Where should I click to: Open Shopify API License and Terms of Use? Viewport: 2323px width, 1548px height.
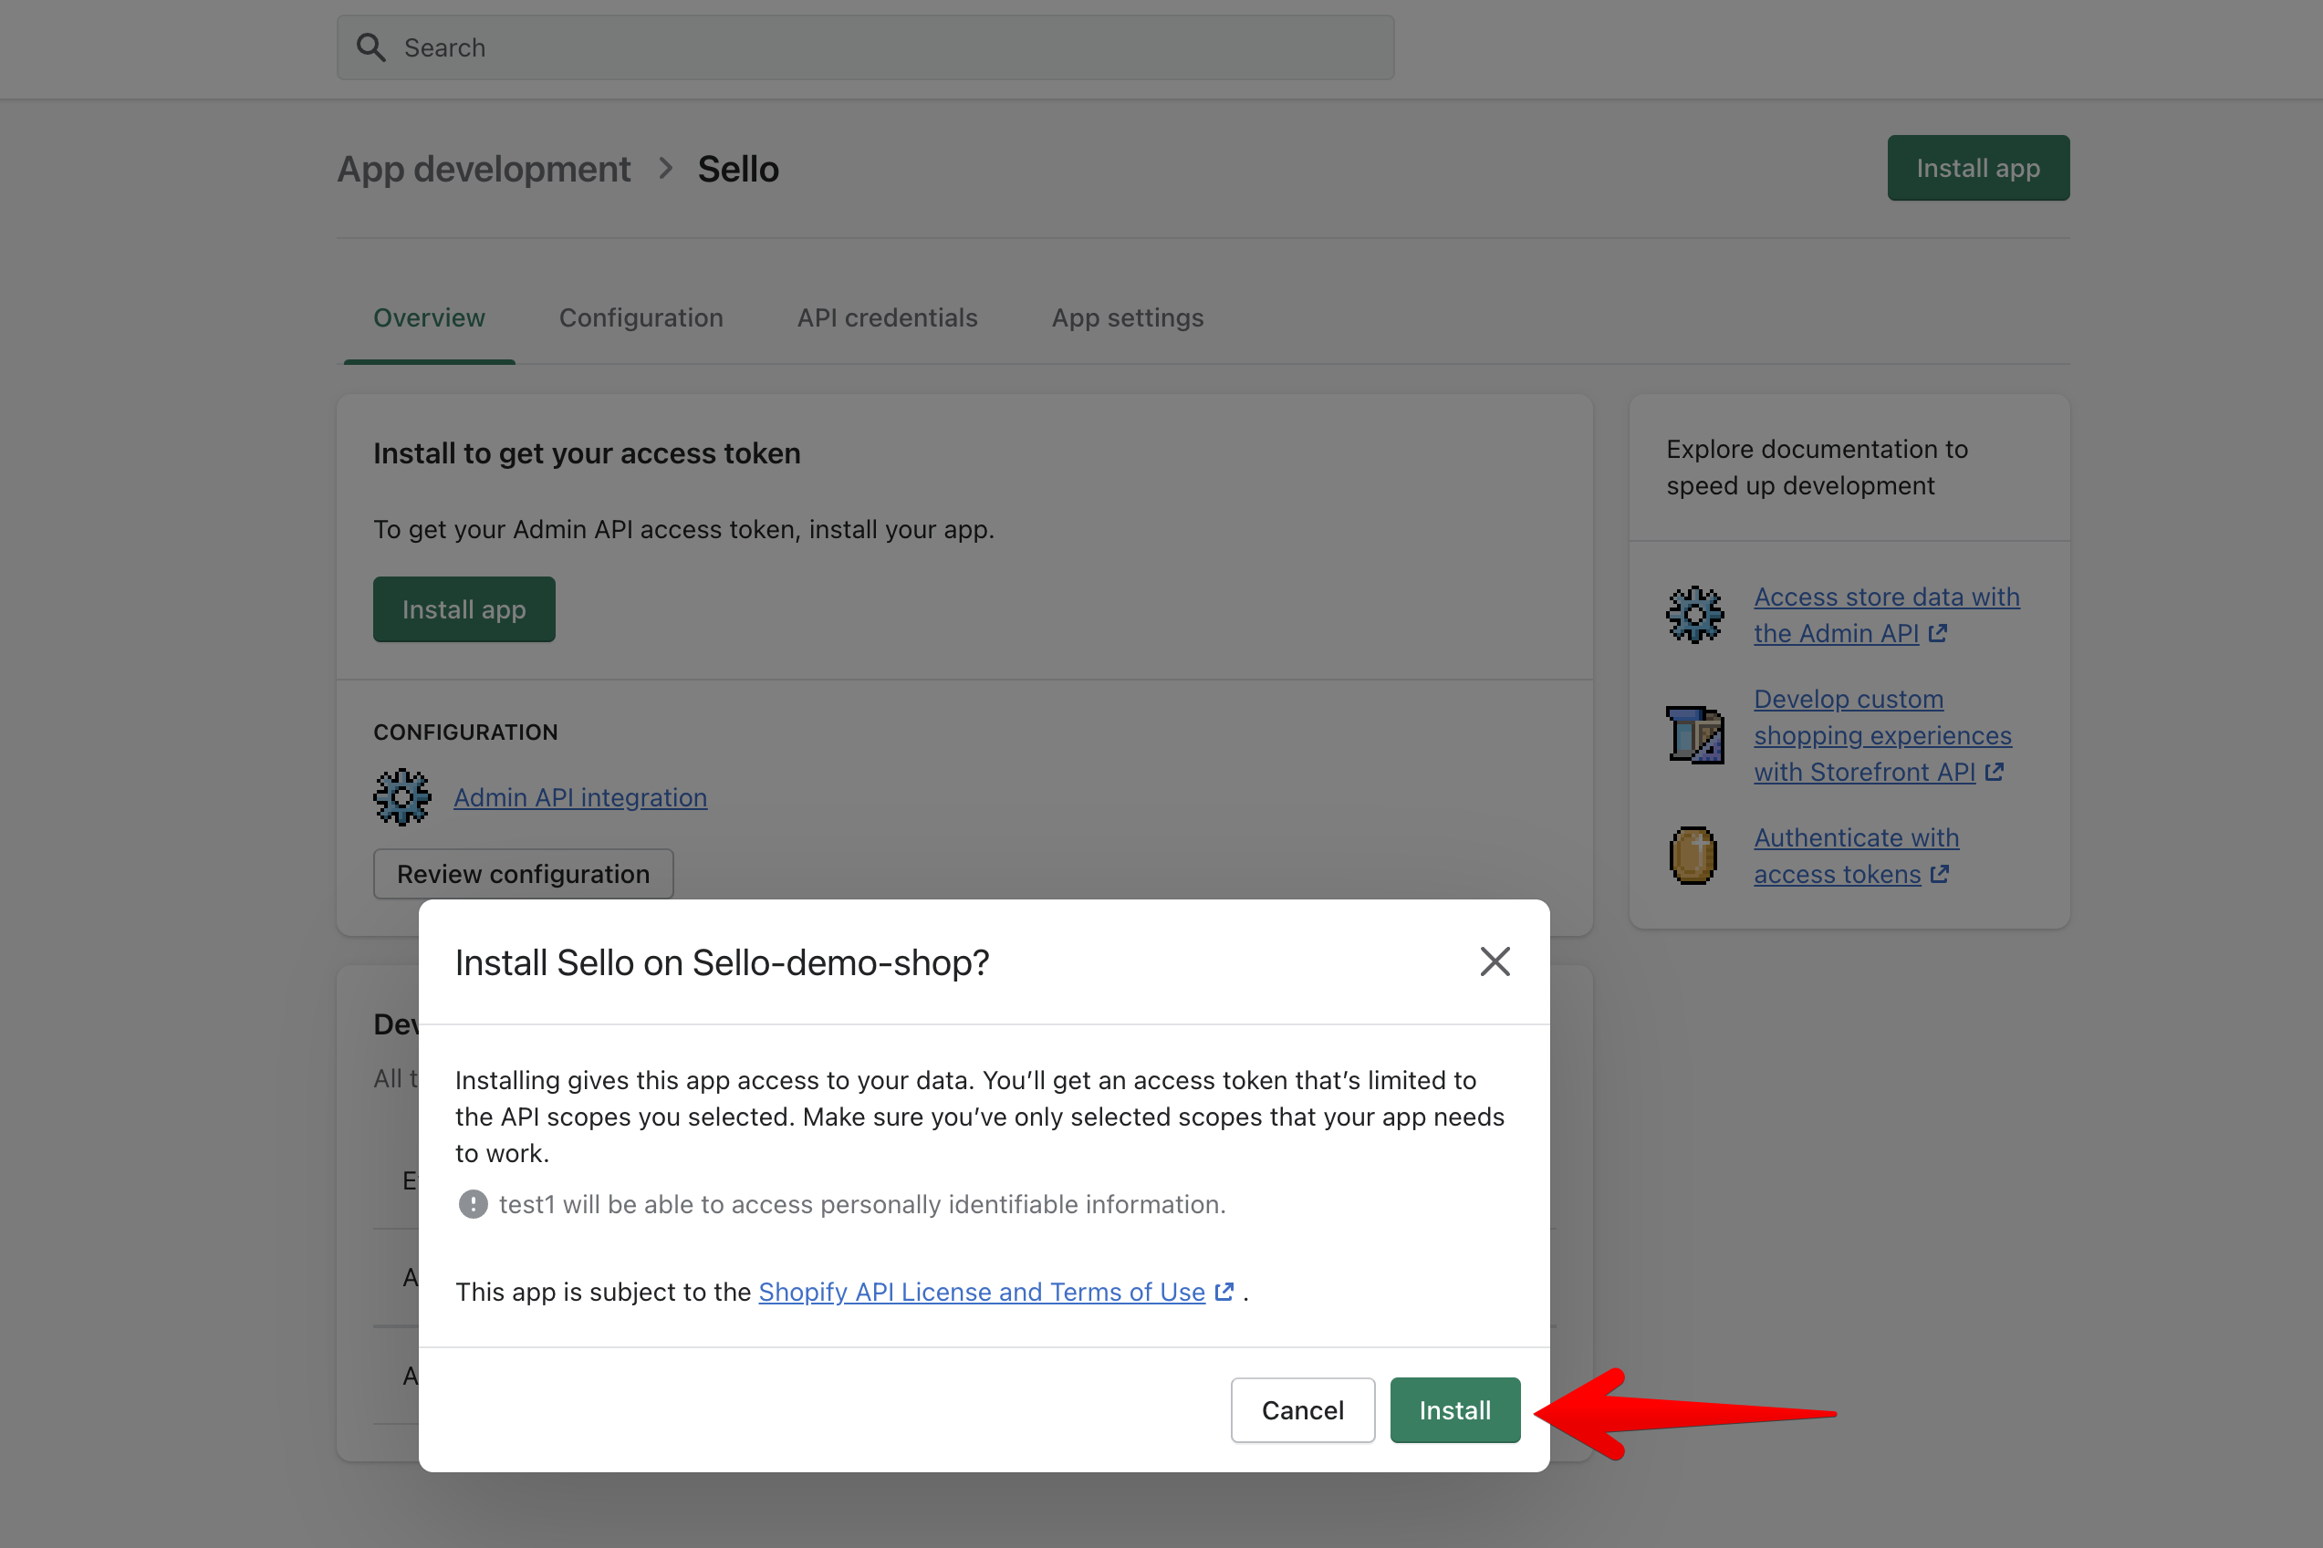(982, 1292)
